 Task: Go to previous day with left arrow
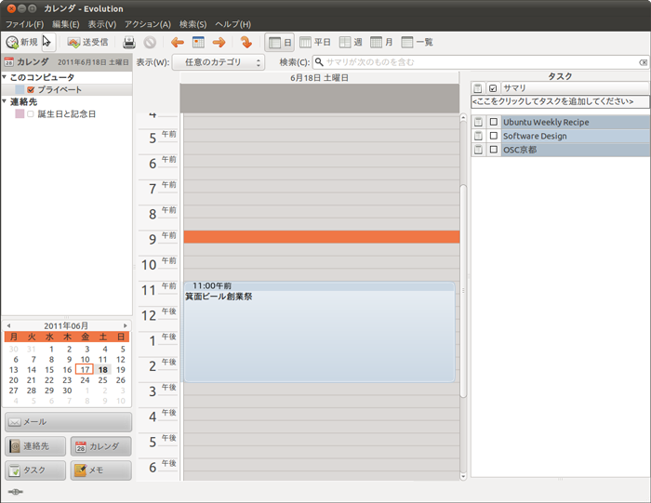pos(178,42)
